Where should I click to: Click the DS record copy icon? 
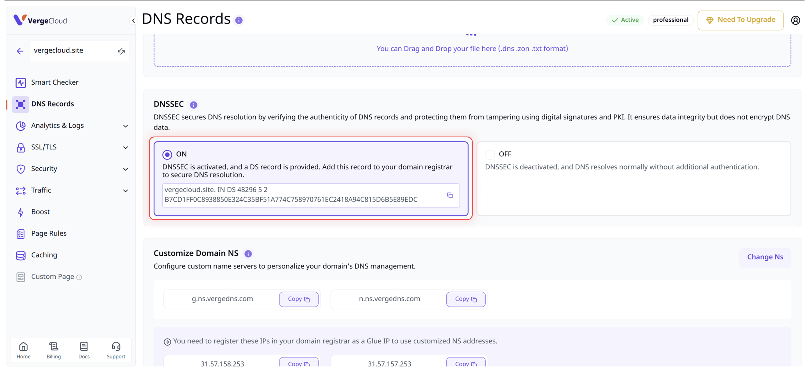pos(450,195)
